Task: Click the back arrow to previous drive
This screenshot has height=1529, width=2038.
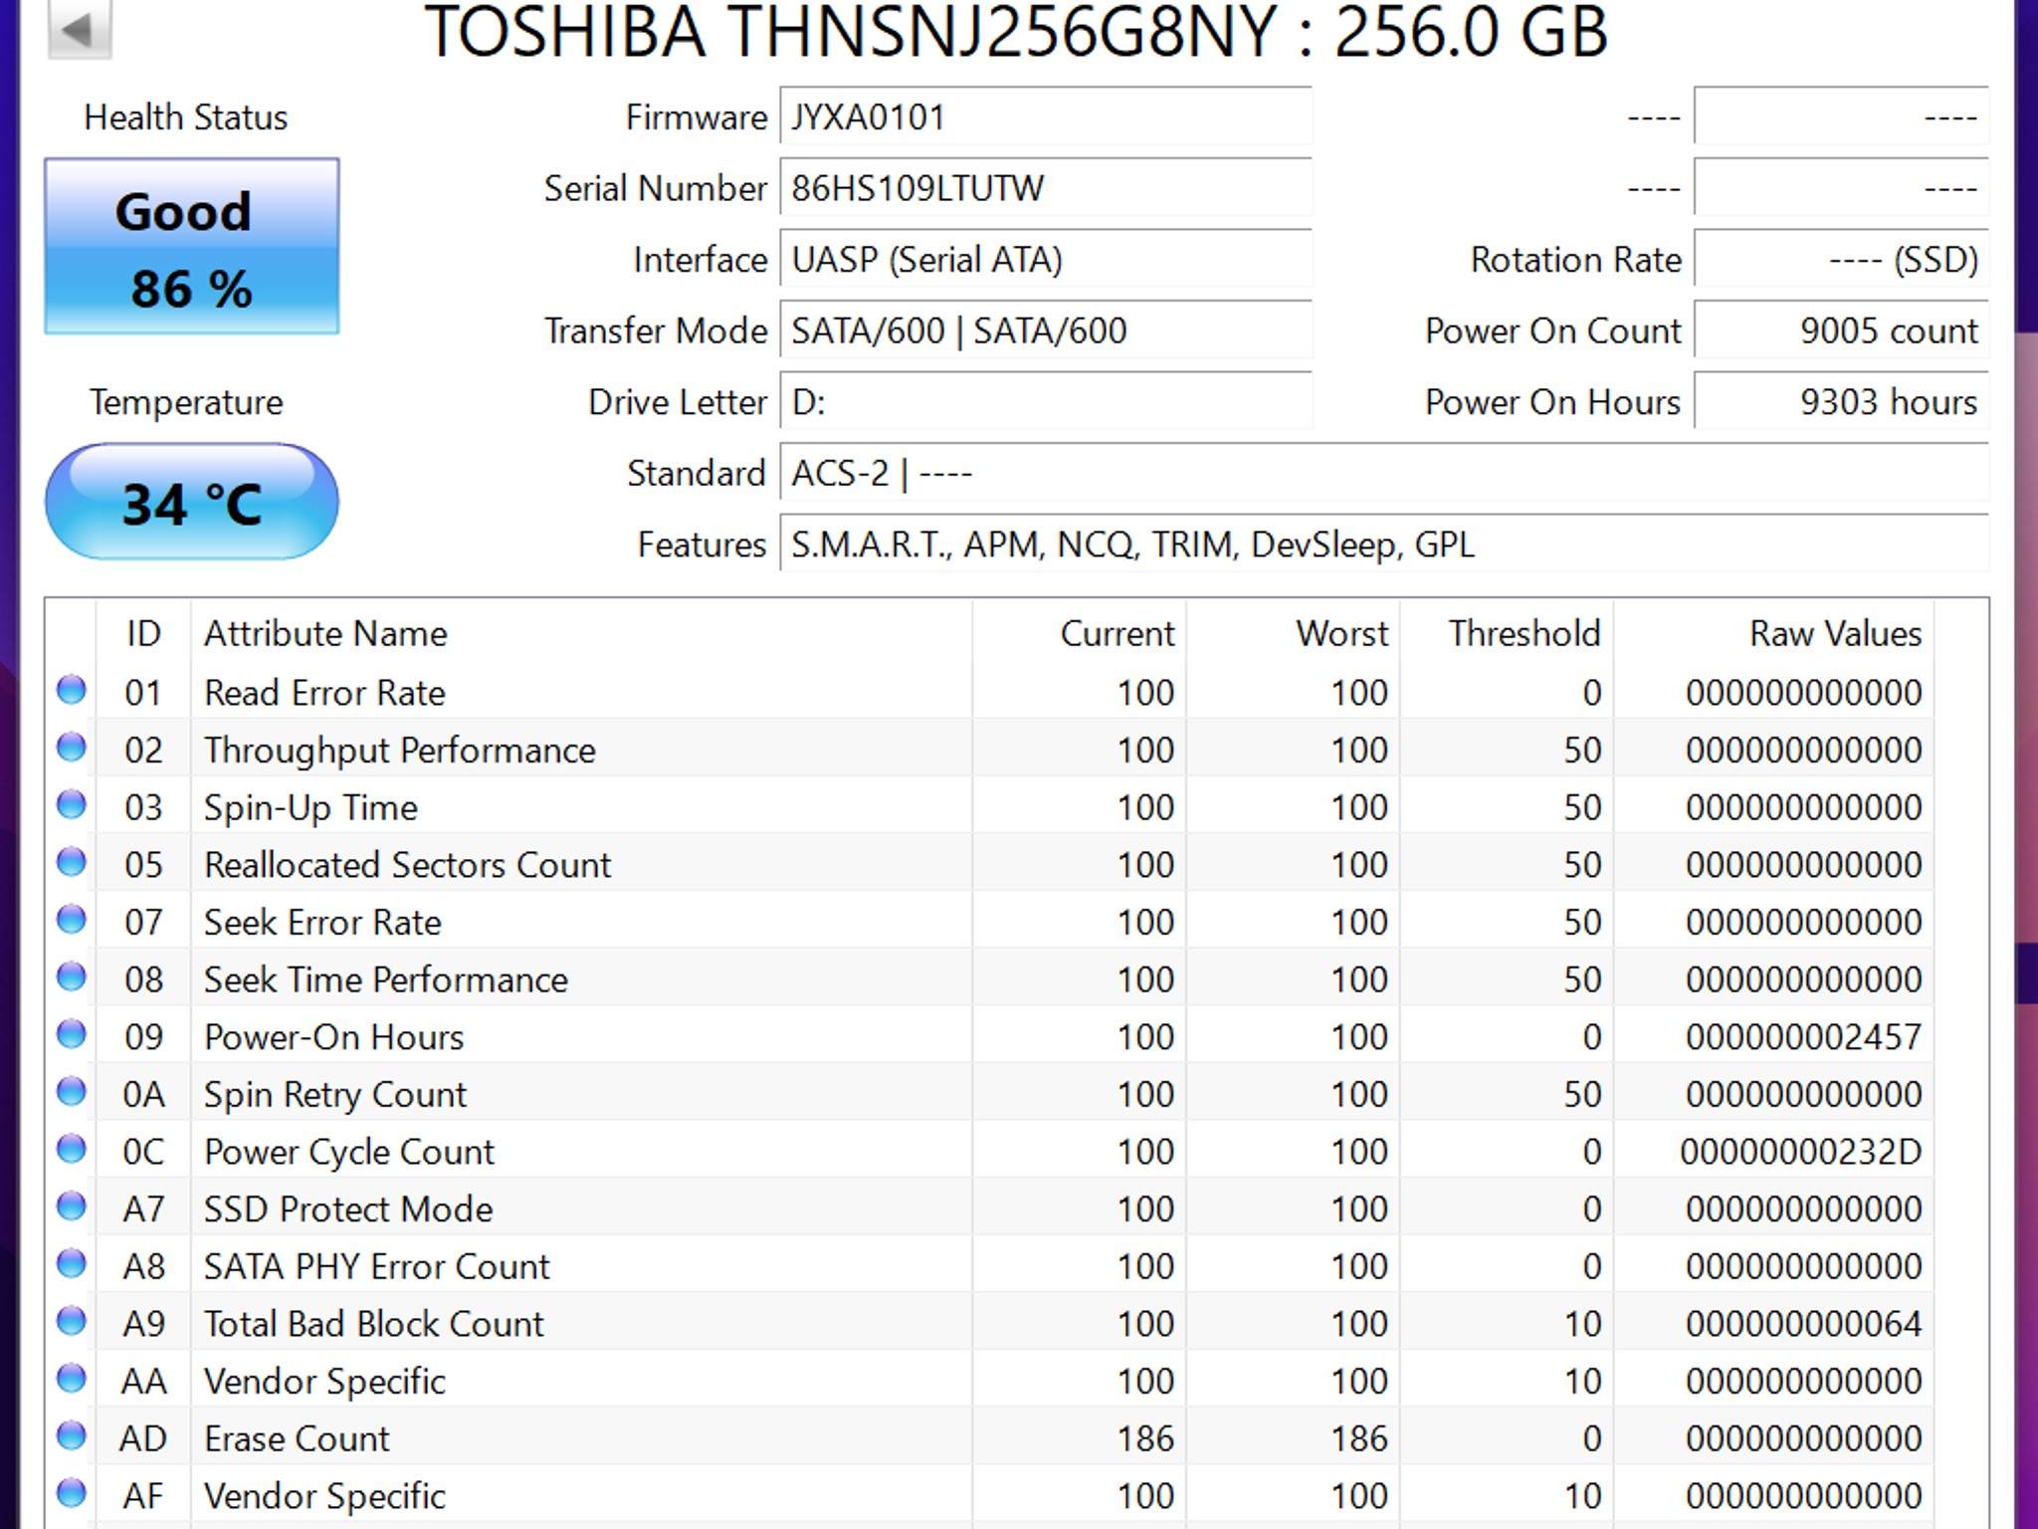Action: point(78,30)
